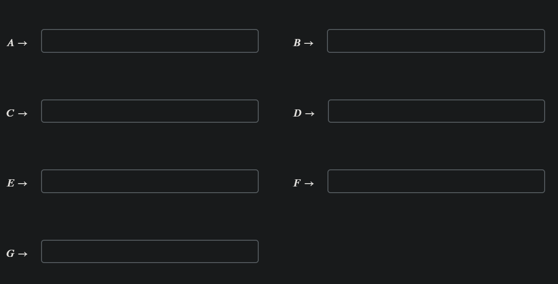Click the input field next to F

pyautogui.click(x=435, y=181)
